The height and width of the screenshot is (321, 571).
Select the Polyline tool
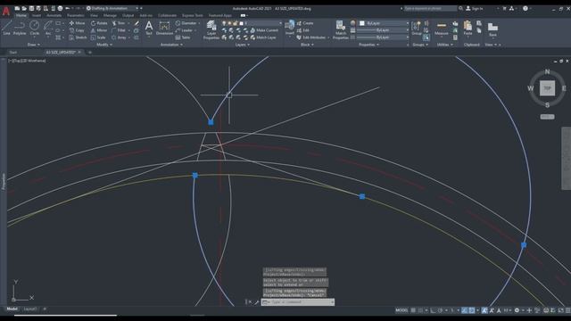(20, 28)
